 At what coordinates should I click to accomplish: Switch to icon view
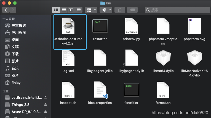click(x=56, y=10)
